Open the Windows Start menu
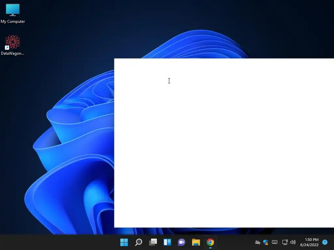Image resolution: width=334 pixels, height=250 pixels. coord(124,242)
